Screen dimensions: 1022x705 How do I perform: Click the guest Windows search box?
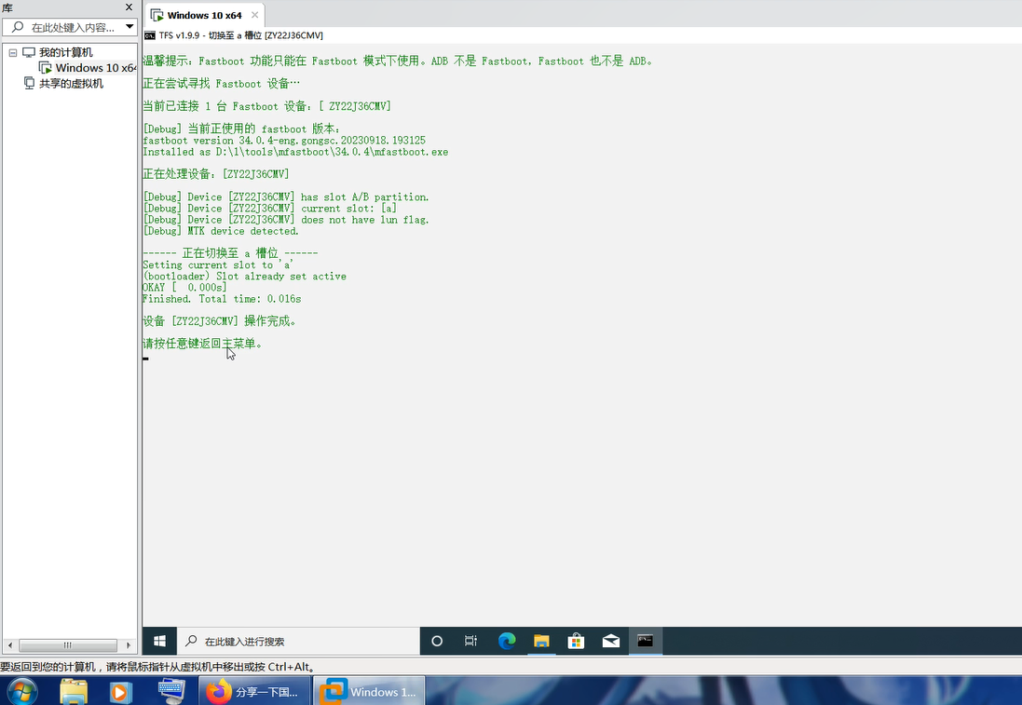tap(298, 641)
